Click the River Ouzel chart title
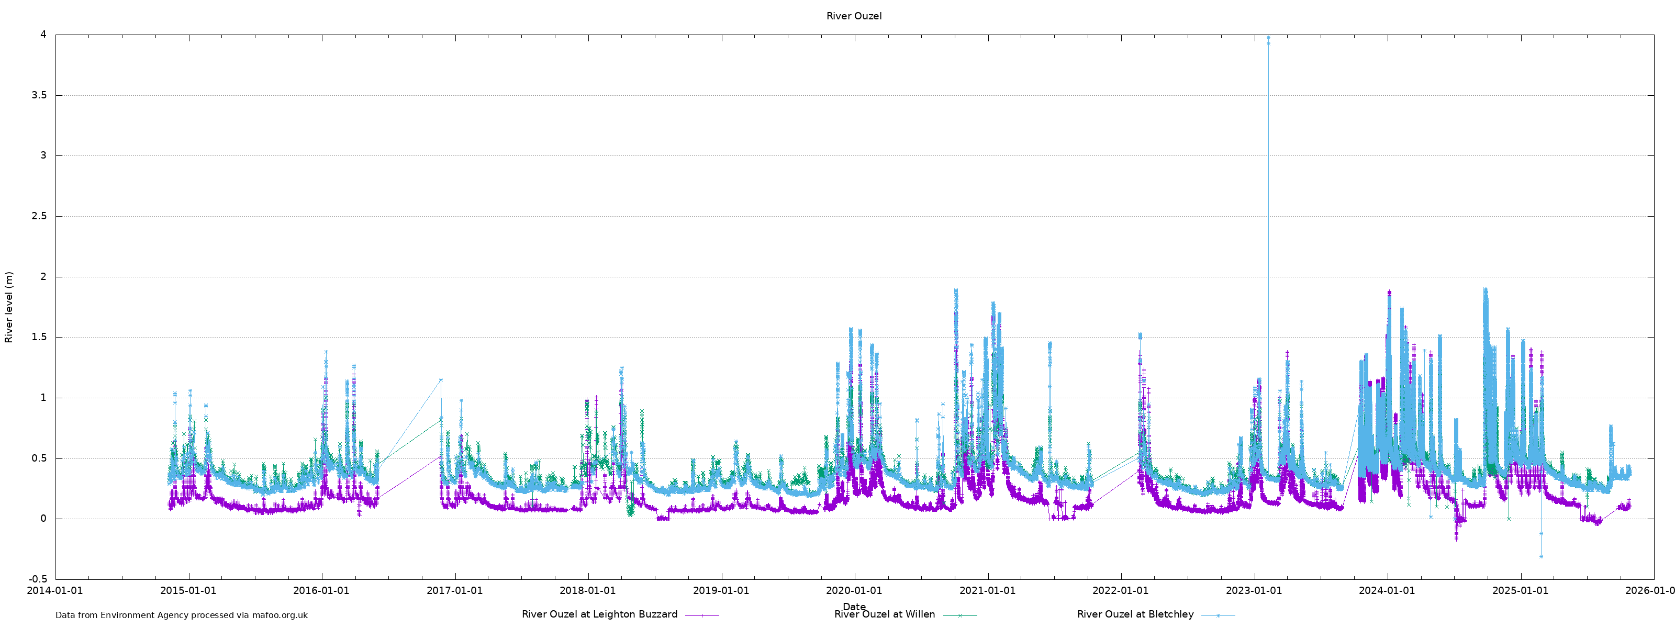The width and height of the screenshot is (1675, 628). click(854, 16)
